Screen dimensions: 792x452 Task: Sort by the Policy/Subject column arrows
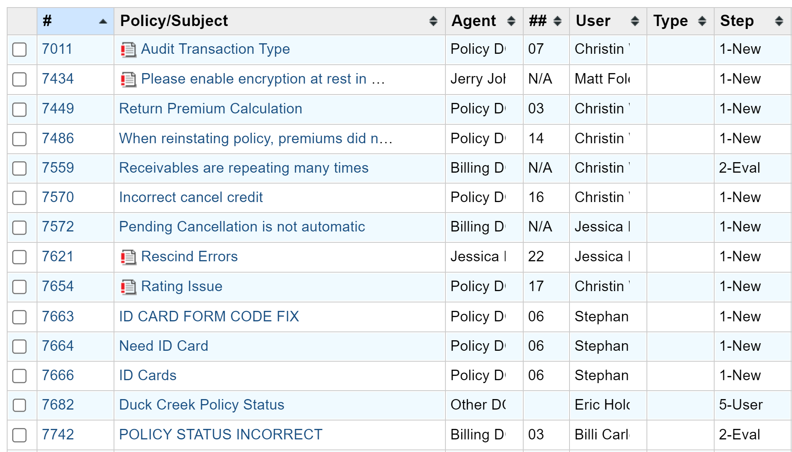(433, 21)
